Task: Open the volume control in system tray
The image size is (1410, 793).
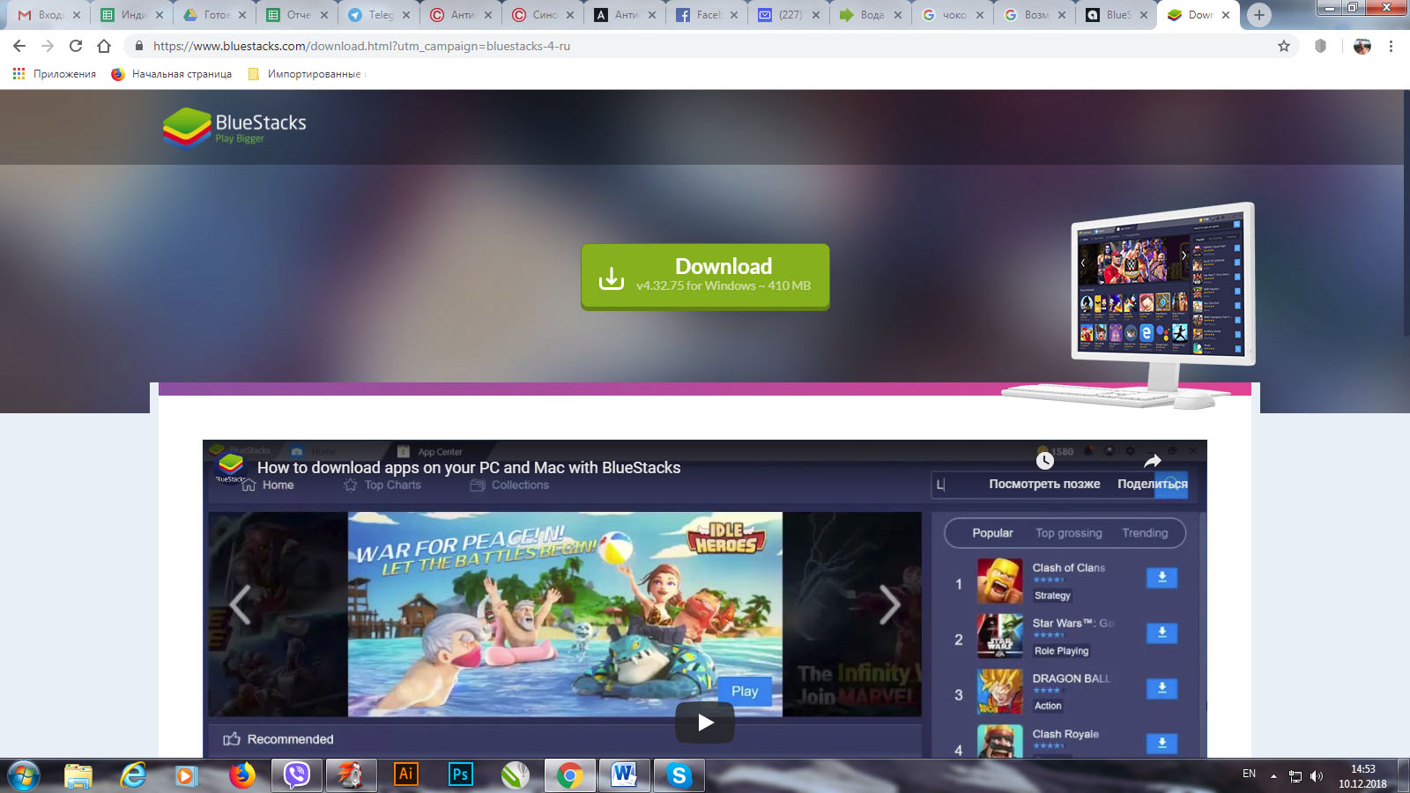Action: coord(1317,776)
